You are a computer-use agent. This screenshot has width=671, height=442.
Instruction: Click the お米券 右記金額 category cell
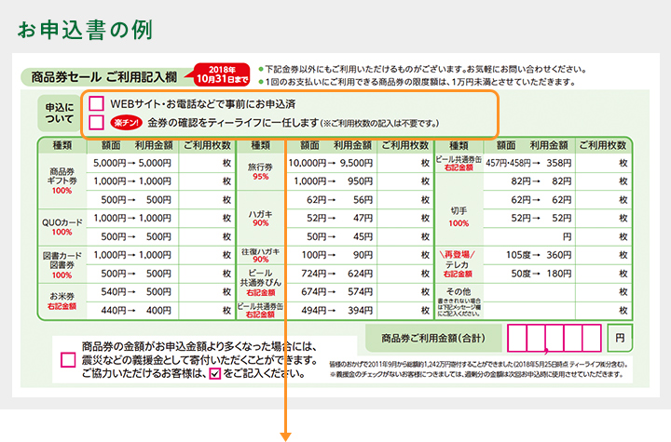pyautogui.click(x=62, y=301)
